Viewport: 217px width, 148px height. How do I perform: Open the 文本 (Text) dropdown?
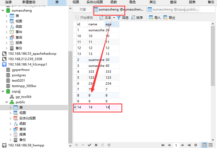coord(107,18)
